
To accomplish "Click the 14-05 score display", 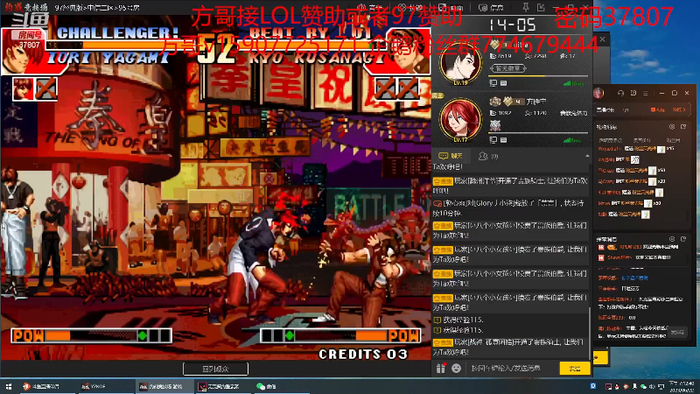I will [x=512, y=25].
